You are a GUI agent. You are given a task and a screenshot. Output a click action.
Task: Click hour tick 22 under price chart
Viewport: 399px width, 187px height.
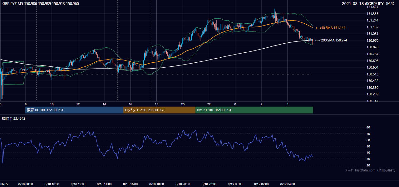209,104
